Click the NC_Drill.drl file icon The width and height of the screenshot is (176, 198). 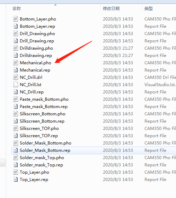coord(16,77)
